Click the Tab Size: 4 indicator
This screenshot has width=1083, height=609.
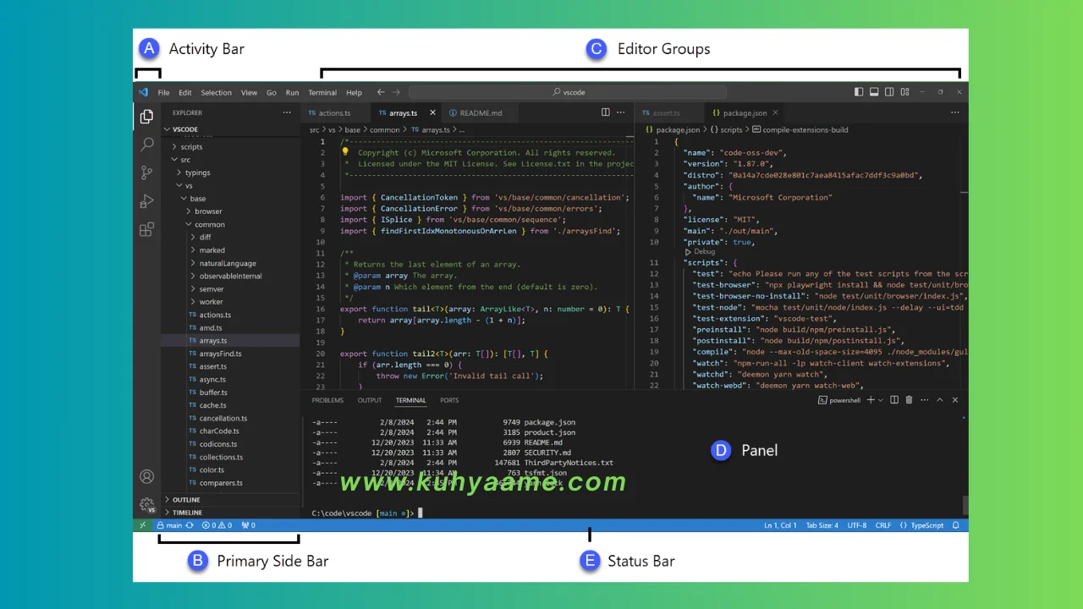[x=822, y=525]
